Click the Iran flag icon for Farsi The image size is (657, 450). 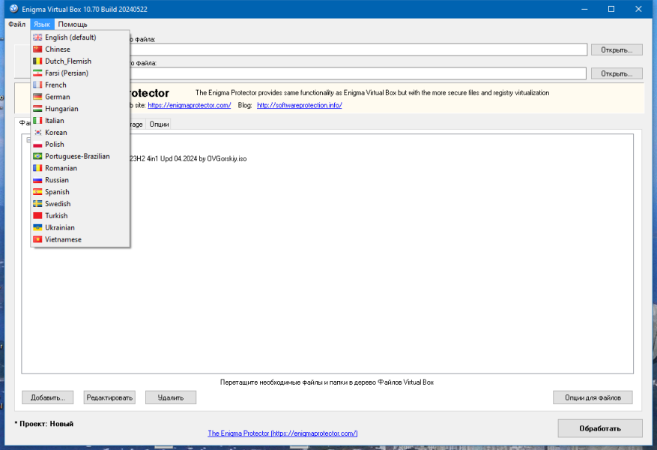coord(37,73)
